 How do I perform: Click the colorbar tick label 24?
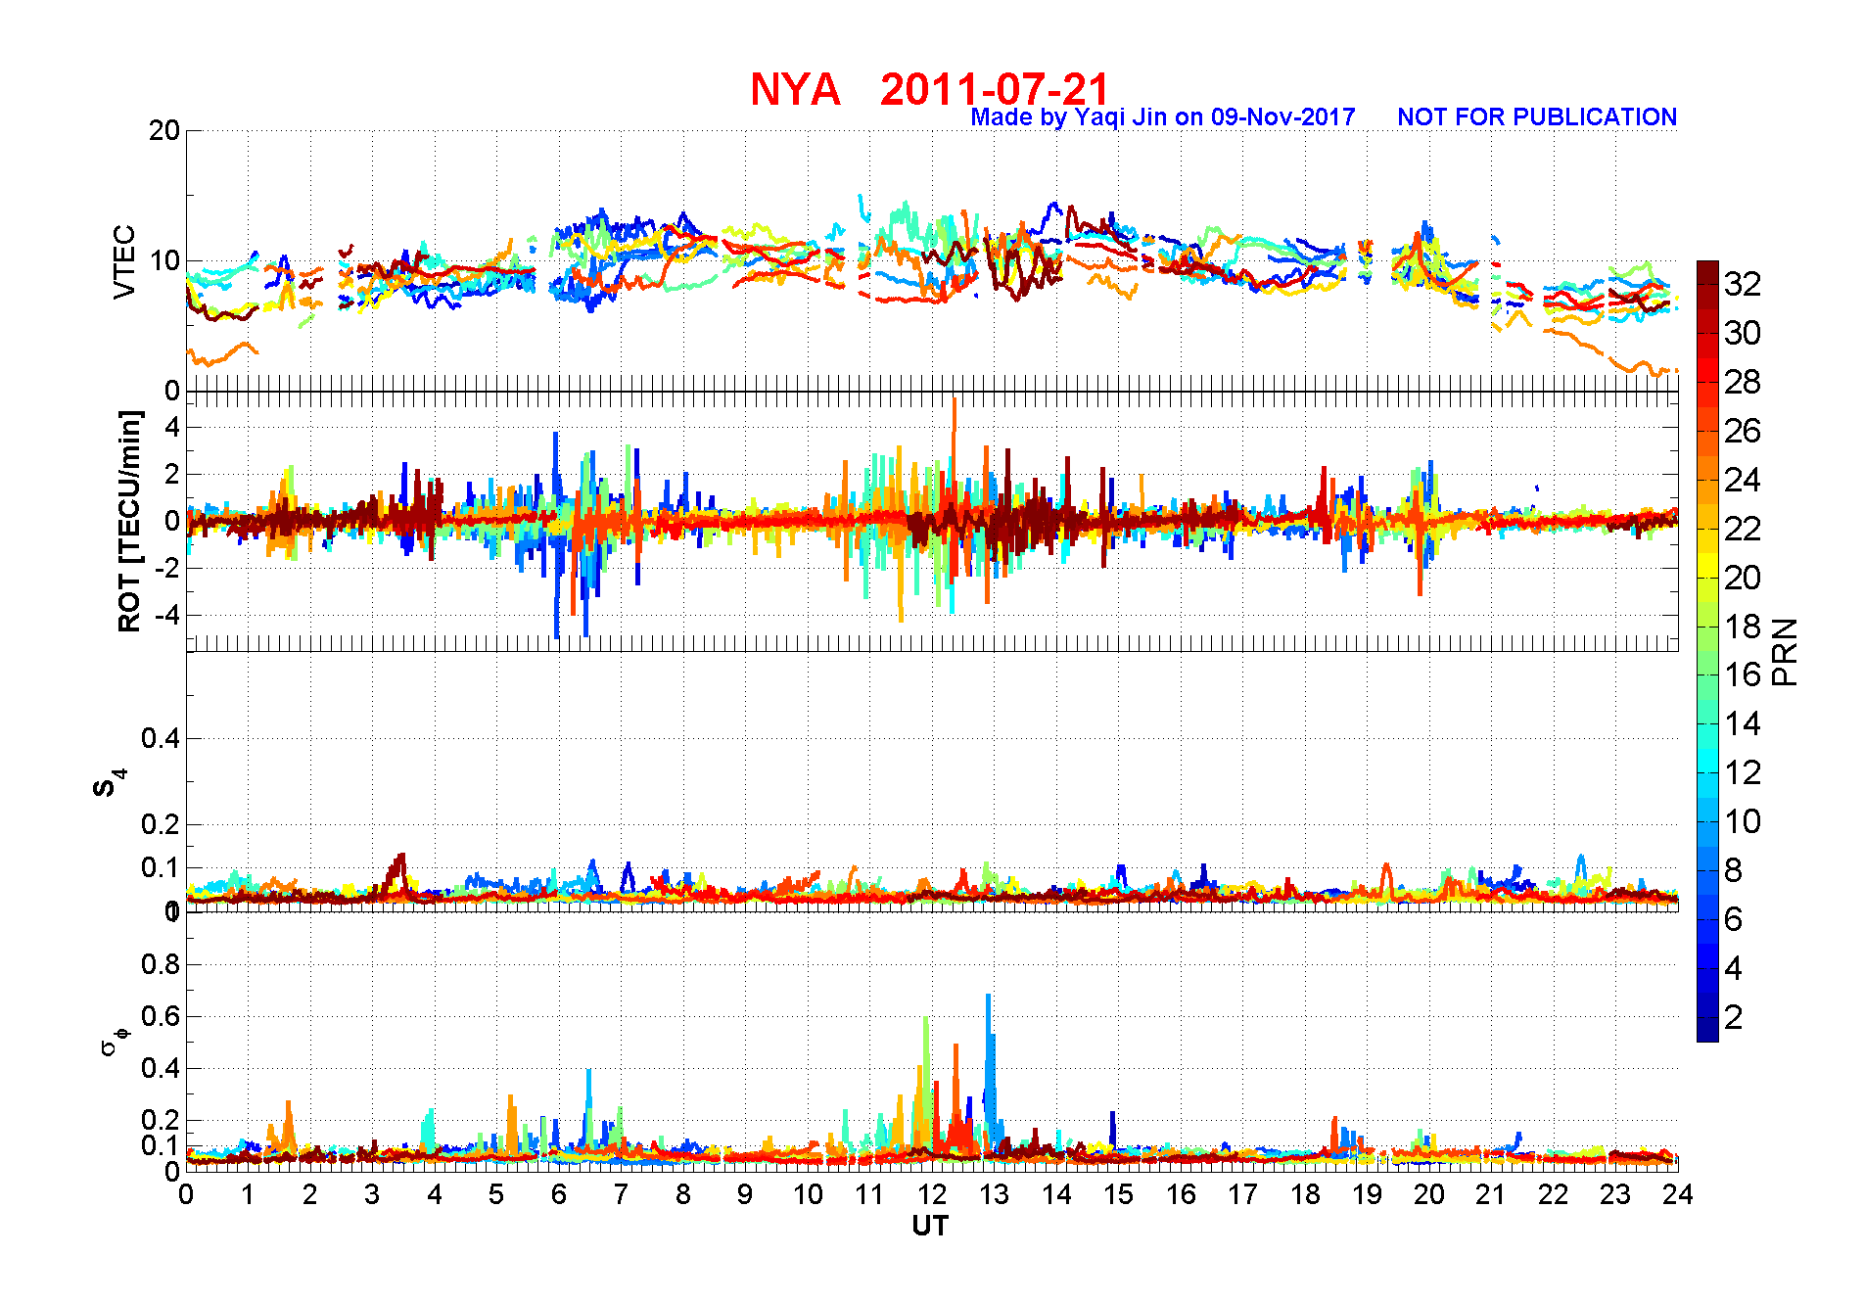1743,480
